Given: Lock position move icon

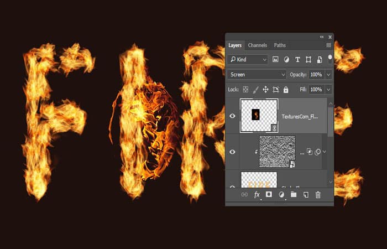Looking at the screenshot, I should point(265,90).
